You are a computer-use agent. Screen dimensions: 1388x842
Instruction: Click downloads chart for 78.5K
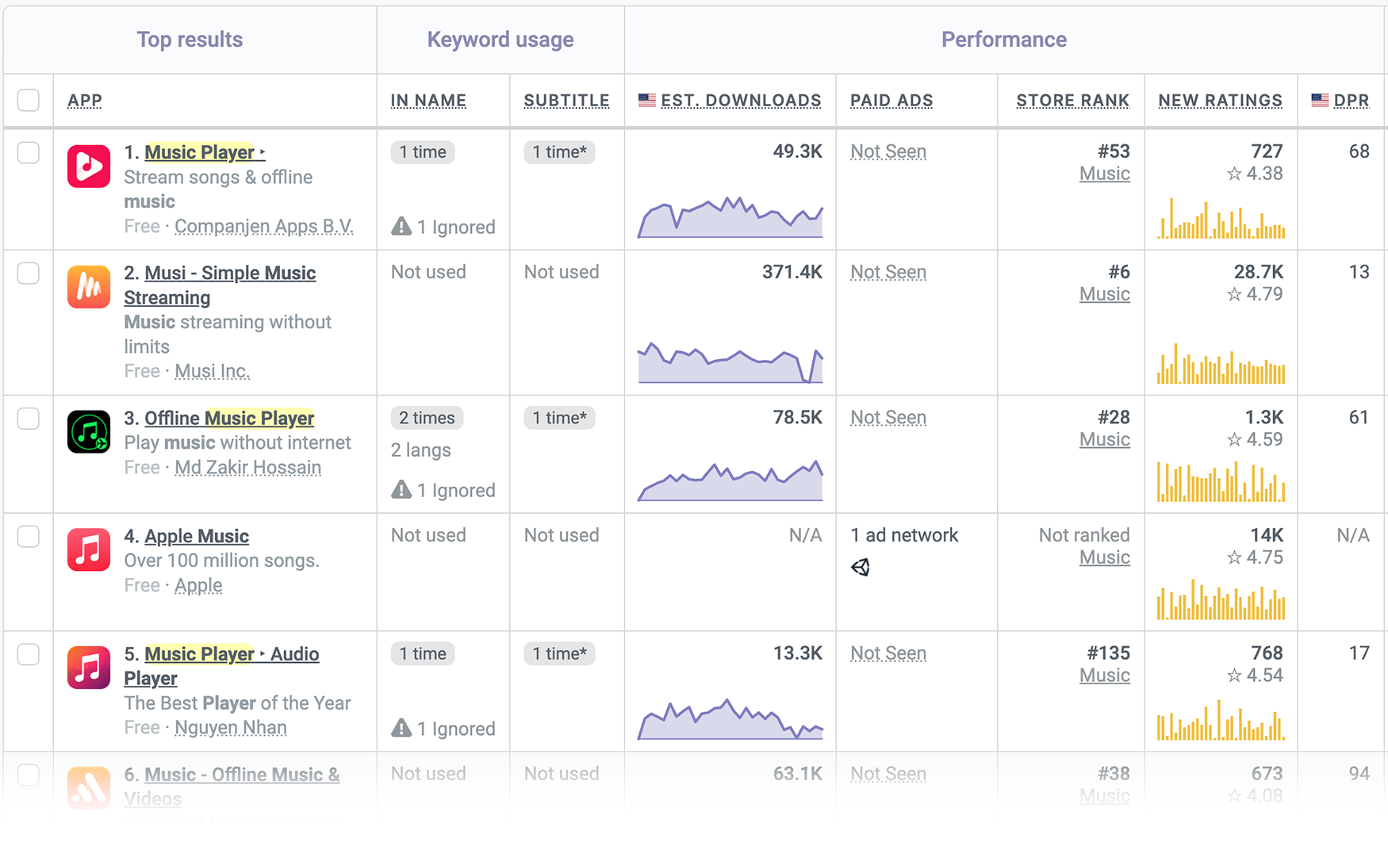pos(730,480)
